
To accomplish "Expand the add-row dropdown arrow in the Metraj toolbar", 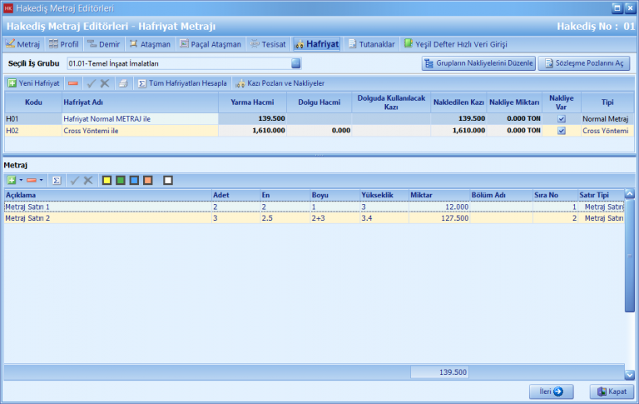I will point(20,180).
